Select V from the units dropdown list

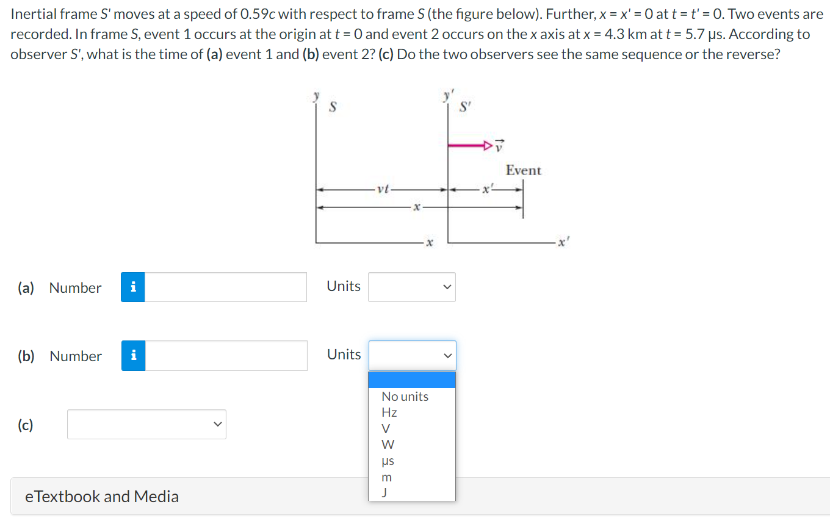384,429
